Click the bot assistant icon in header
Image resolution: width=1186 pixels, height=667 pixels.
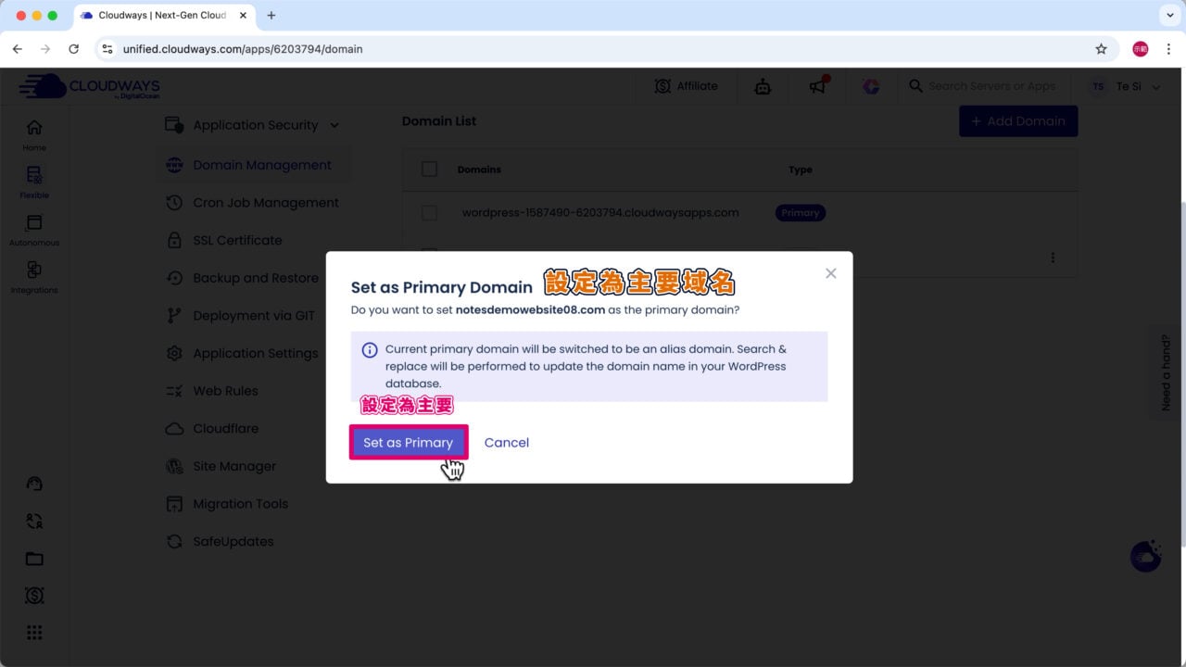coord(763,86)
